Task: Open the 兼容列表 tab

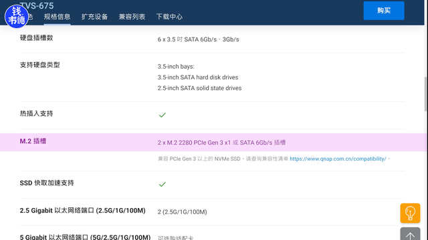Action: point(132,17)
